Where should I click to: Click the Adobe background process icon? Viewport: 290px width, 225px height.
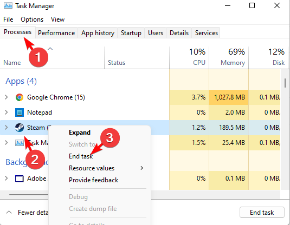[x=20, y=178]
